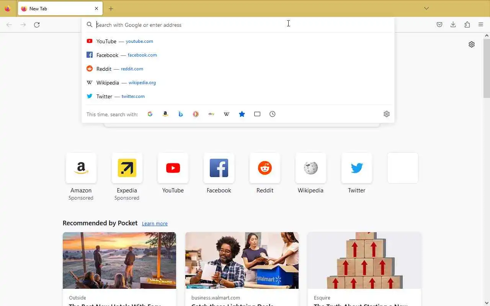490x306 pixels.
Task: Open new tab personalize gear icon
Action: coord(472,44)
